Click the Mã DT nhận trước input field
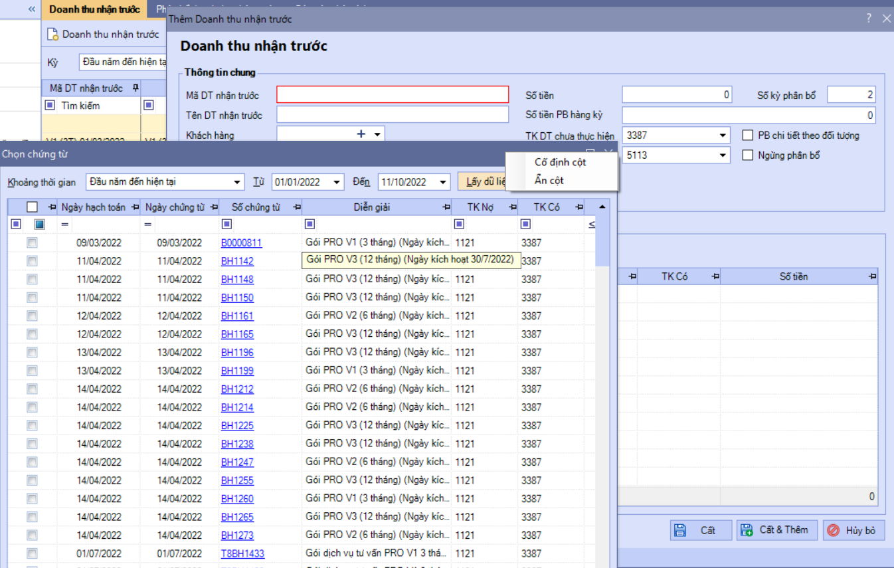The width and height of the screenshot is (894, 568). [393, 95]
